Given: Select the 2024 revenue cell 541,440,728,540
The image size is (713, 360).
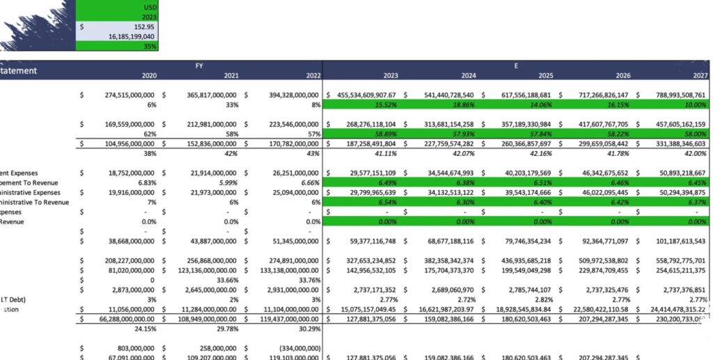Looking at the screenshot, I should (449, 95).
